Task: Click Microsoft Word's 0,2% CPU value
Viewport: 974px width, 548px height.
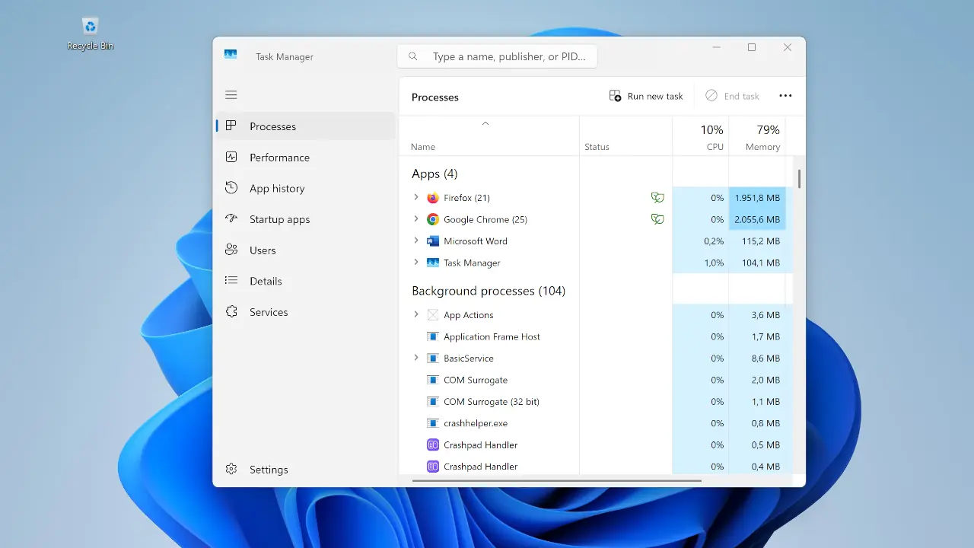Action: tap(714, 241)
